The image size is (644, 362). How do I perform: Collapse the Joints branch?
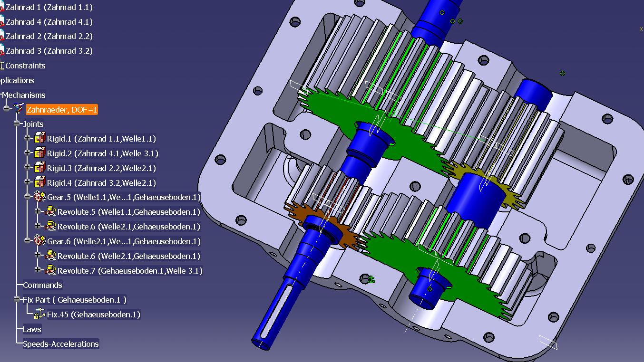(x=17, y=124)
